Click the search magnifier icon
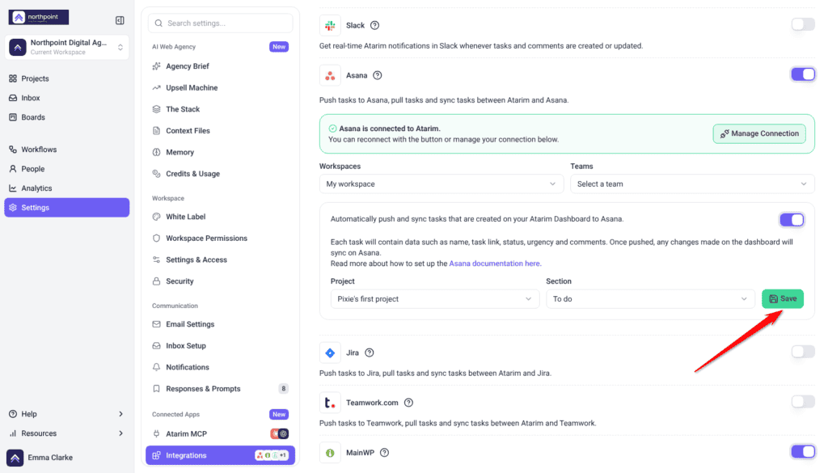 point(158,23)
